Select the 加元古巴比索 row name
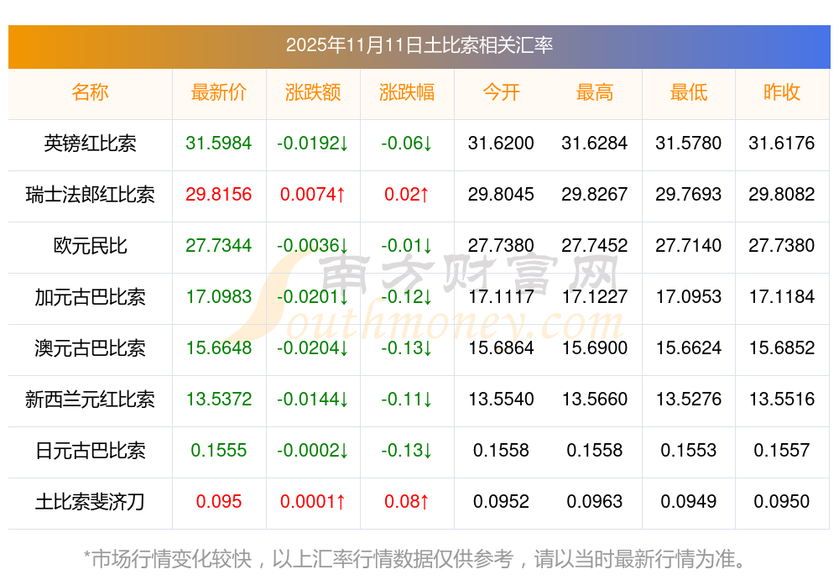Viewport: 839px width, 585px height. click(x=90, y=297)
